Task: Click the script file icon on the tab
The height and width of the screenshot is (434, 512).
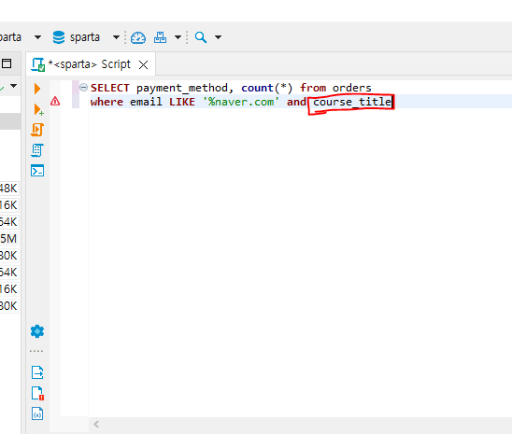Action: [x=38, y=64]
